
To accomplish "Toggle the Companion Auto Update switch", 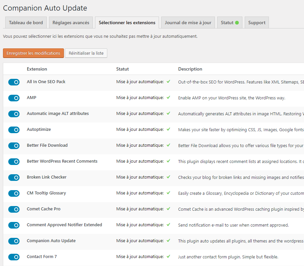I will click(14, 241).
